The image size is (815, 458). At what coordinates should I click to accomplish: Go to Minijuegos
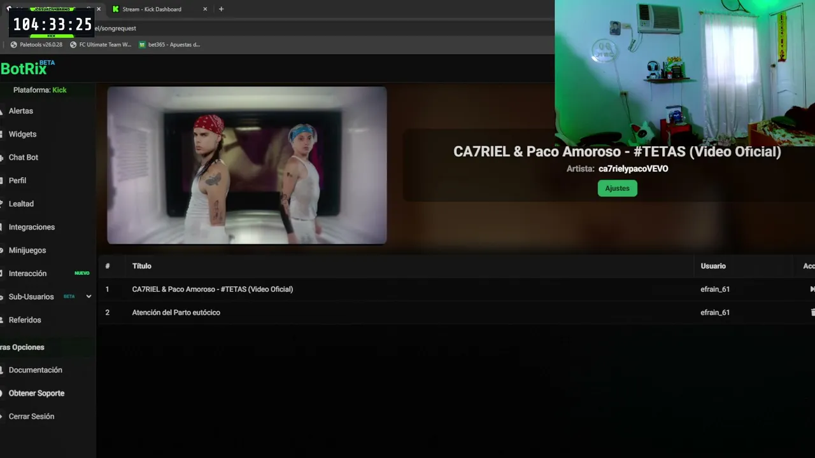(x=27, y=250)
